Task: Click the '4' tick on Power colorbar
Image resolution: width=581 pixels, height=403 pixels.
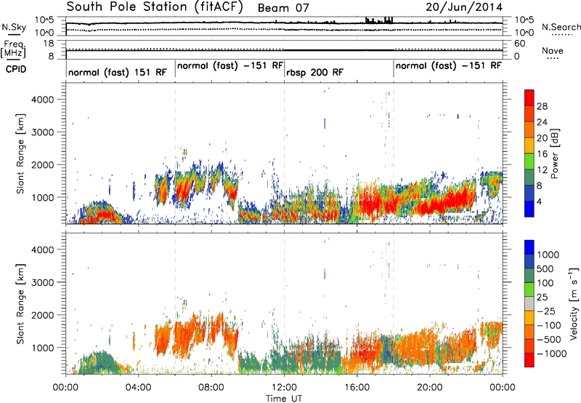Action: [x=539, y=202]
